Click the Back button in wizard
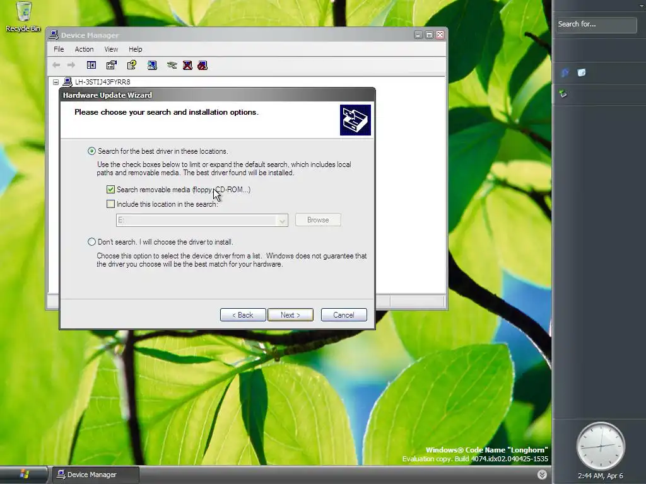 click(243, 315)
